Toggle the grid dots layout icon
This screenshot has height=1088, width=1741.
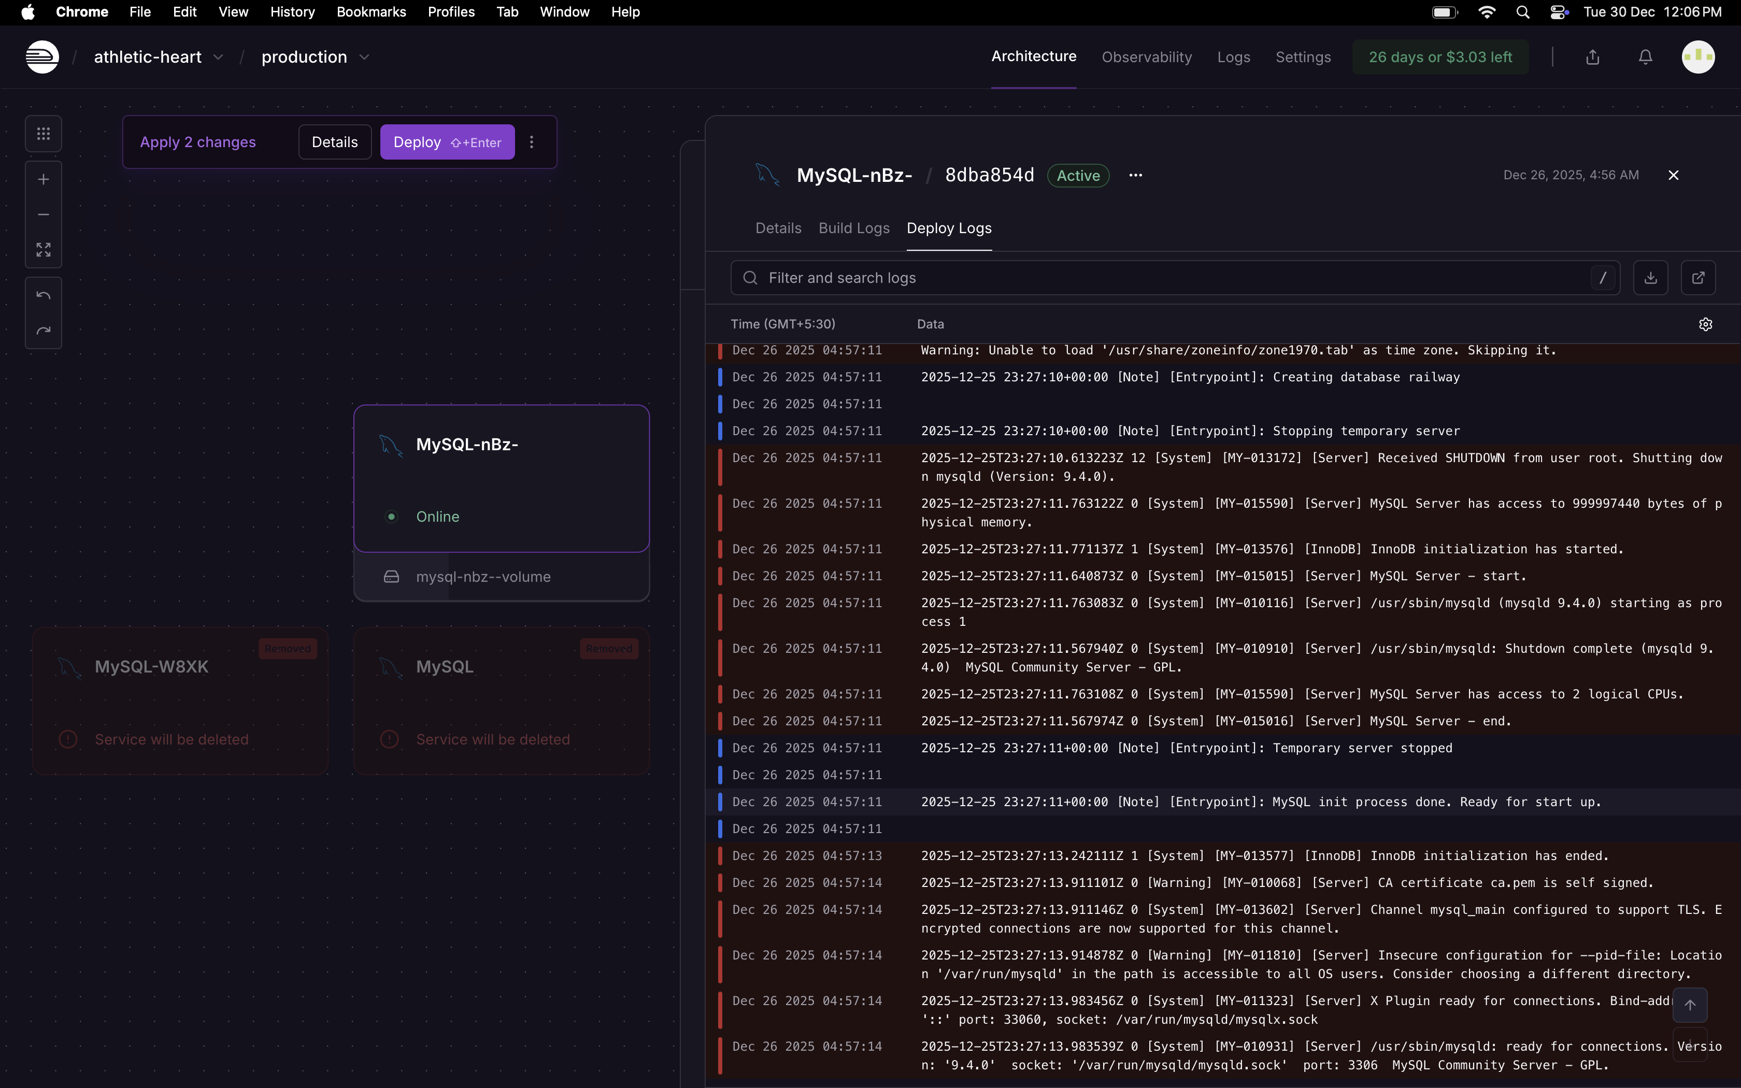click(x=43, y=134)
